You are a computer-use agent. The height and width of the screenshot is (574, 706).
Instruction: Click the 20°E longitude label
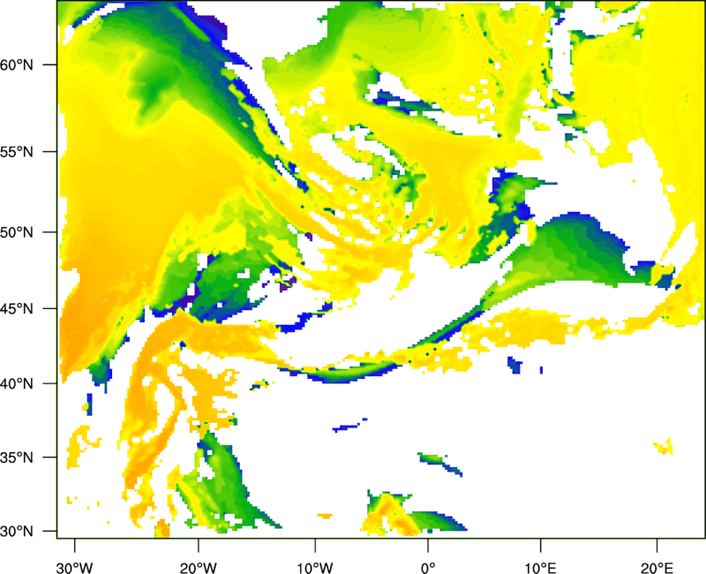657,568
